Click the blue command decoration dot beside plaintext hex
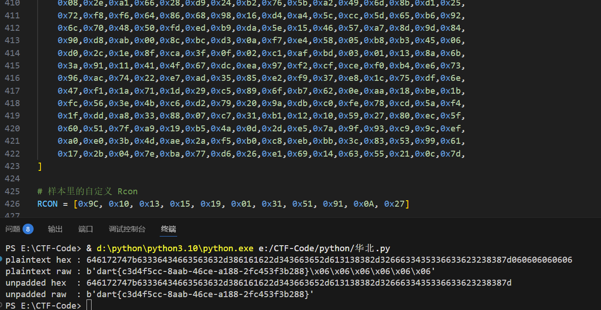Screen dimensions: 601x310 [x=2, y=259]
